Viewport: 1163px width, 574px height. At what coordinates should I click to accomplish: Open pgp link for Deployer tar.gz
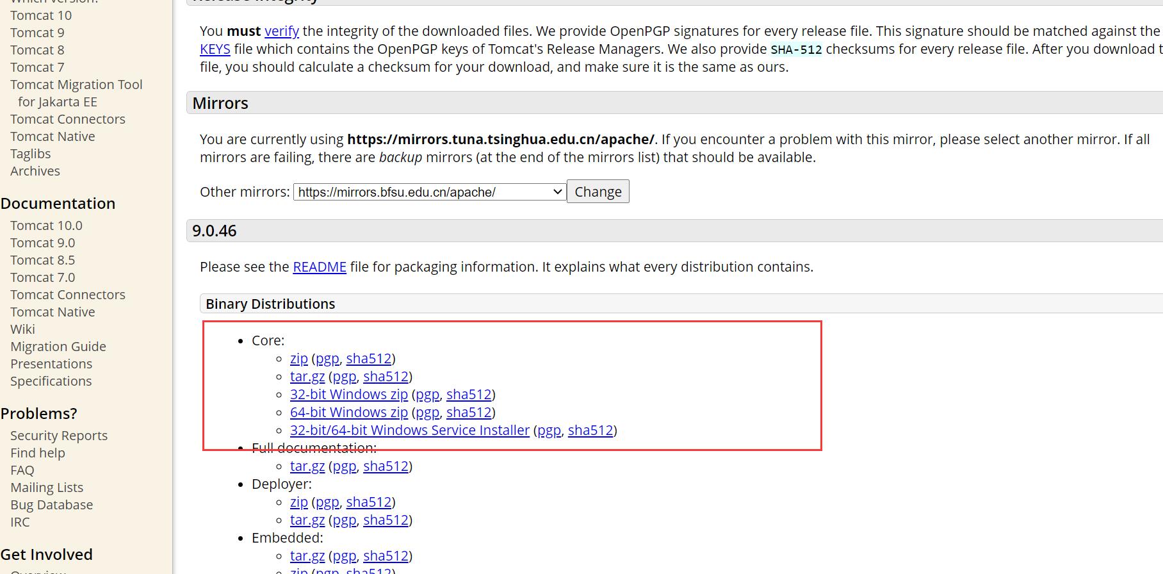click(x=345, y=520)
